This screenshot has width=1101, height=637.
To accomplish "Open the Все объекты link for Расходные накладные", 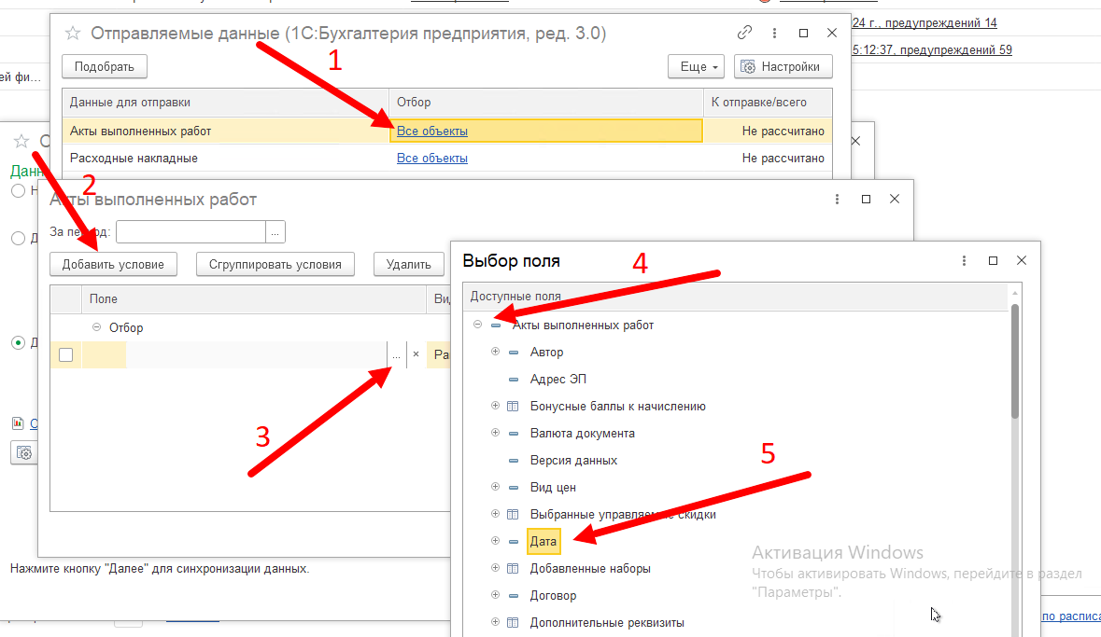I will [x=431, y=159].
